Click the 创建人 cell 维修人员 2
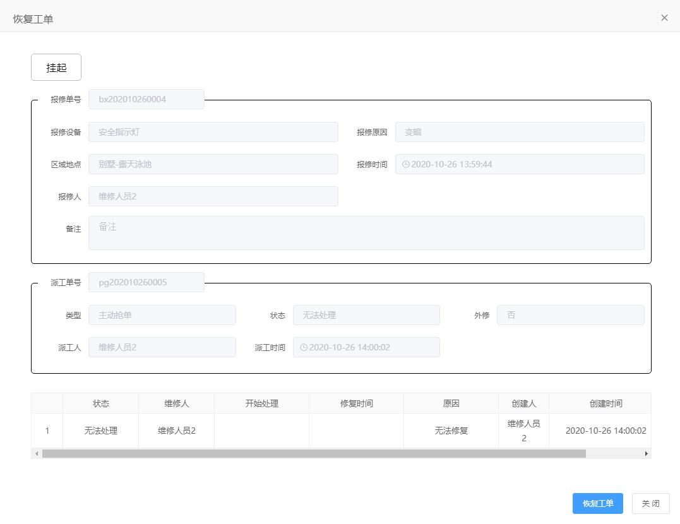Screen dimensions: 680x524 (524, 431)
